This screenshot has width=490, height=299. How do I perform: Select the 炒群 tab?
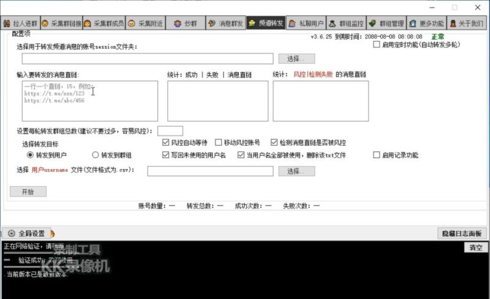tap(186, 23)
